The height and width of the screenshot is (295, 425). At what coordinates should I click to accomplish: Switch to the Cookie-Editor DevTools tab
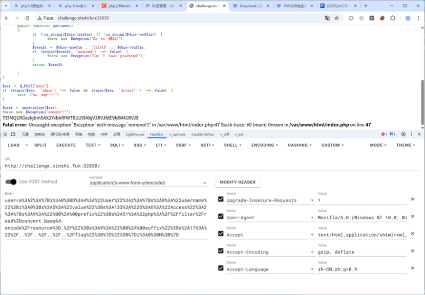coord(203,134)
